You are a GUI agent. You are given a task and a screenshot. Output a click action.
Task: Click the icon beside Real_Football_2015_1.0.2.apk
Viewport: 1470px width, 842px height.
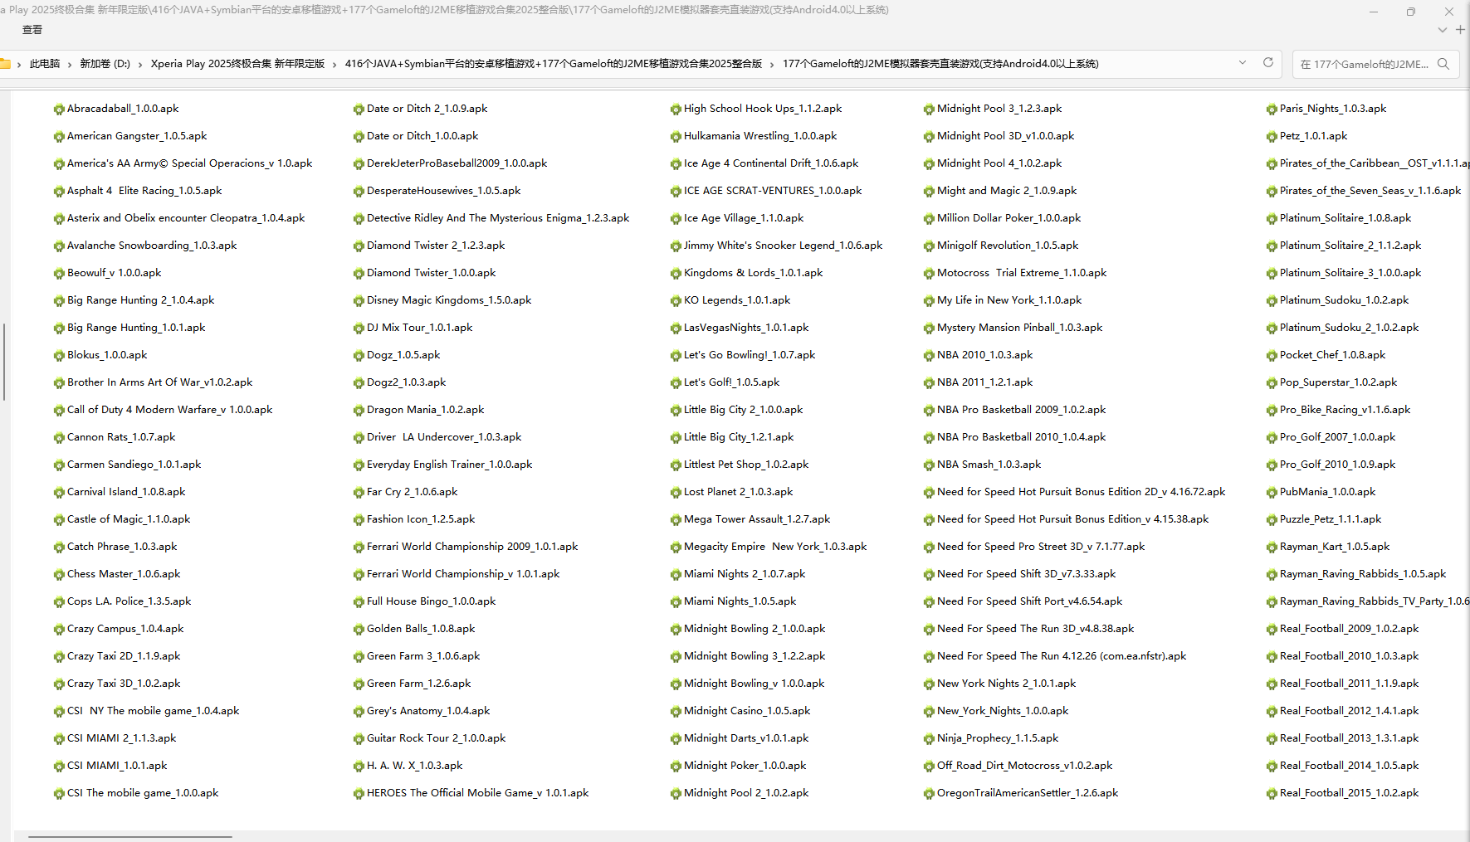[x=1272, y=794]
